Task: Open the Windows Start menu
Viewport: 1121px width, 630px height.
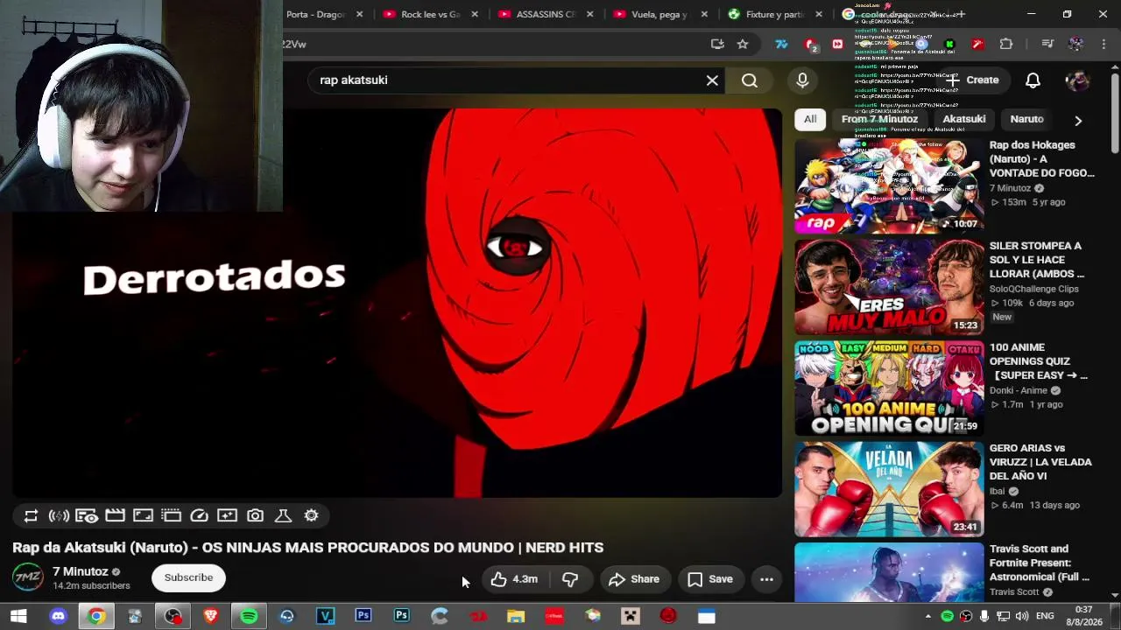Action: (18, 617)
